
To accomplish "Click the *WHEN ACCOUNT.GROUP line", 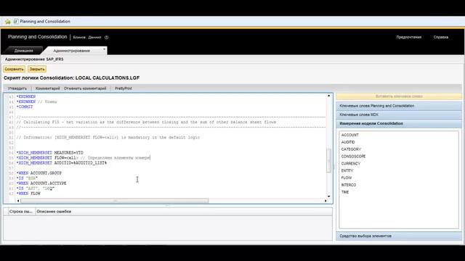I will coord(39,173).
